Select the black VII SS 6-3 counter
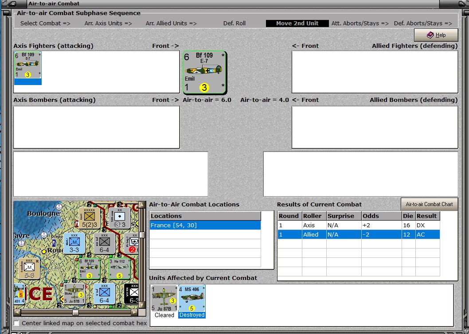The height and width of the screenshot is (334, 469). point(131,294)
